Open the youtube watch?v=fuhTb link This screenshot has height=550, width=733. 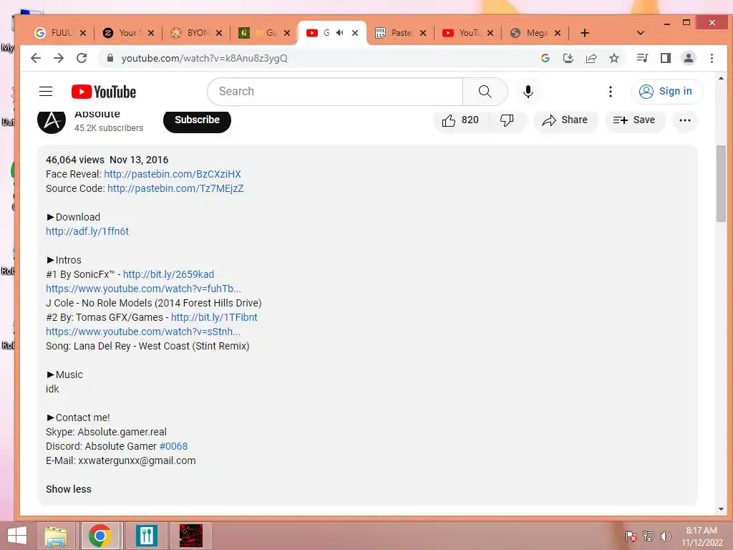pos(143,289)
